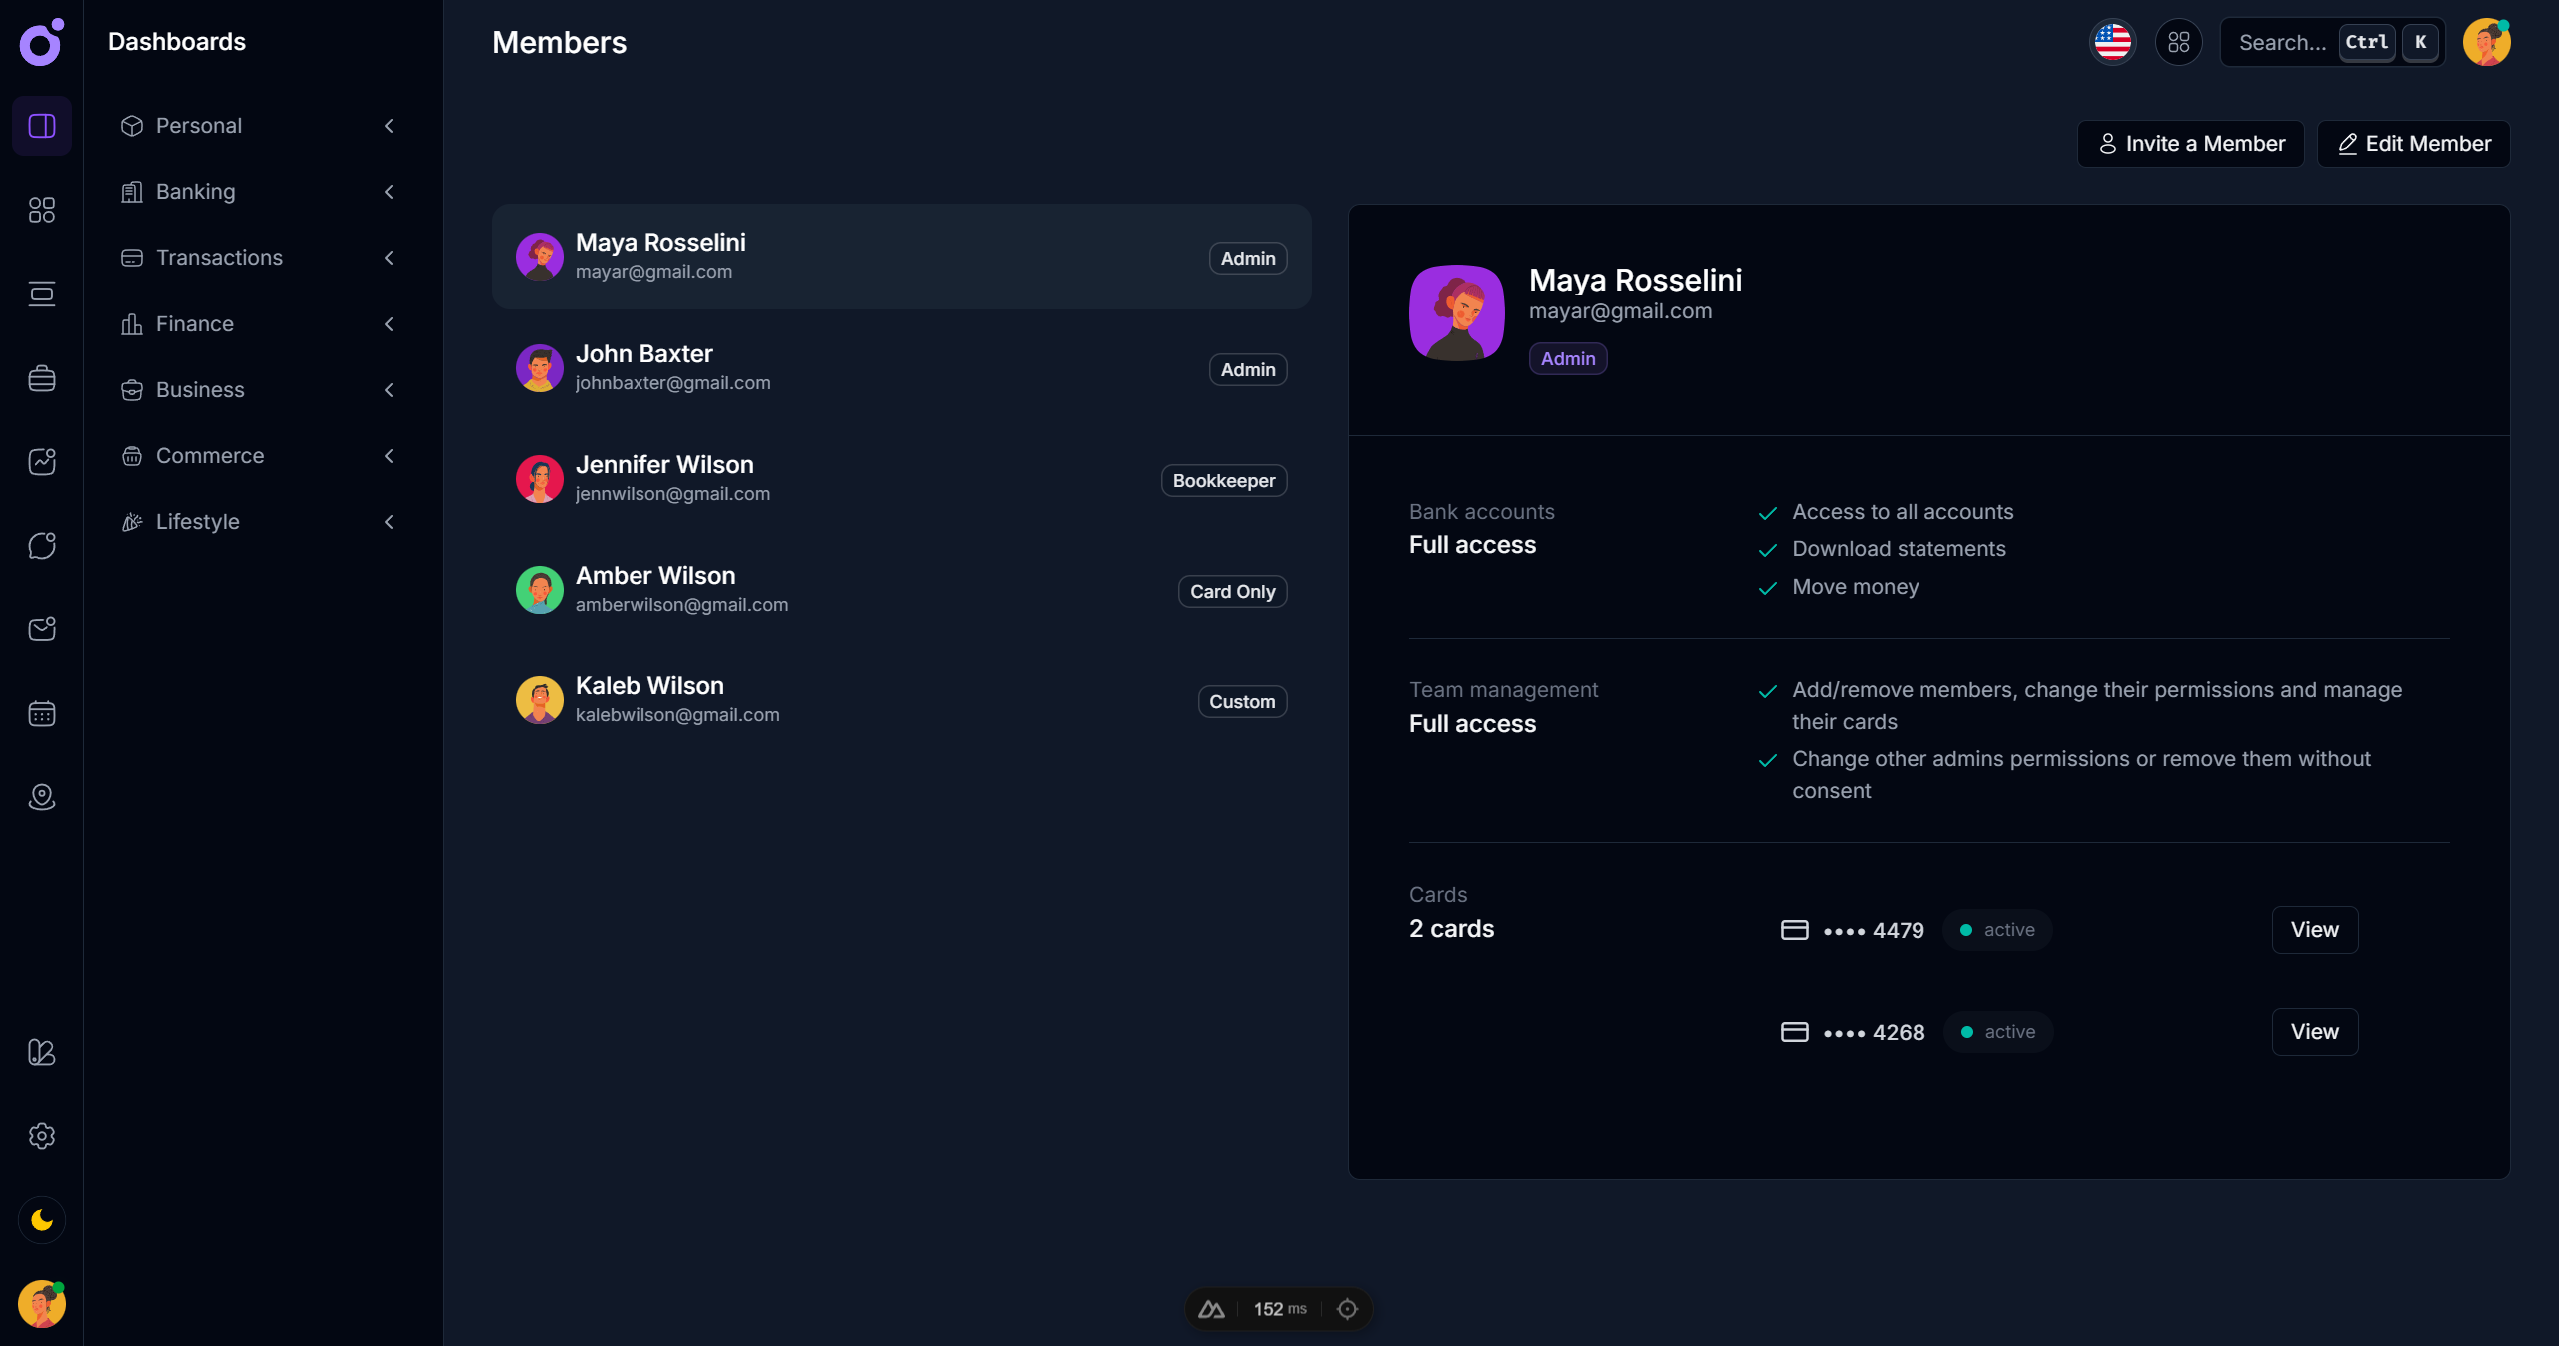Open the apps launcher icon near the search bar
Image resolution: width=2559 pixels, height=1346 pixels.
pos(2179,42)
